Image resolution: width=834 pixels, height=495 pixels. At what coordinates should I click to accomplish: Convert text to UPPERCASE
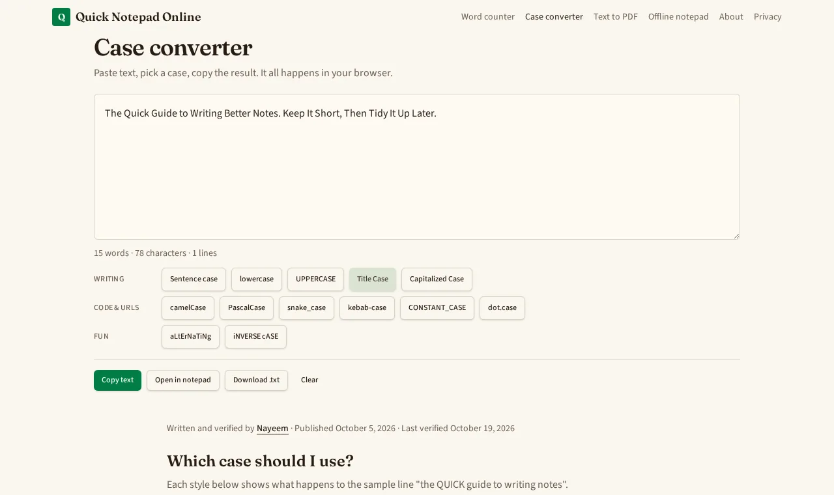(315, 279)
